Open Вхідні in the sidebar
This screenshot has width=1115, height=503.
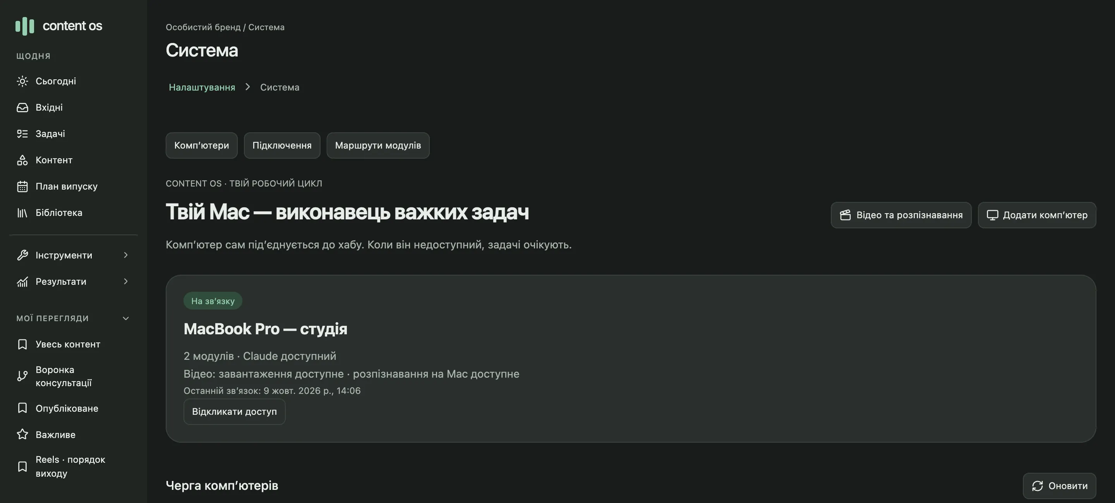(73, 108)
